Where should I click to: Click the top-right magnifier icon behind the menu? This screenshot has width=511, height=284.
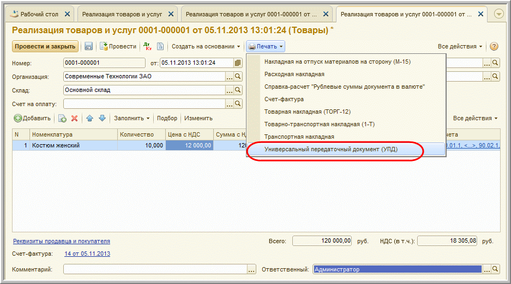pos(495,63)
